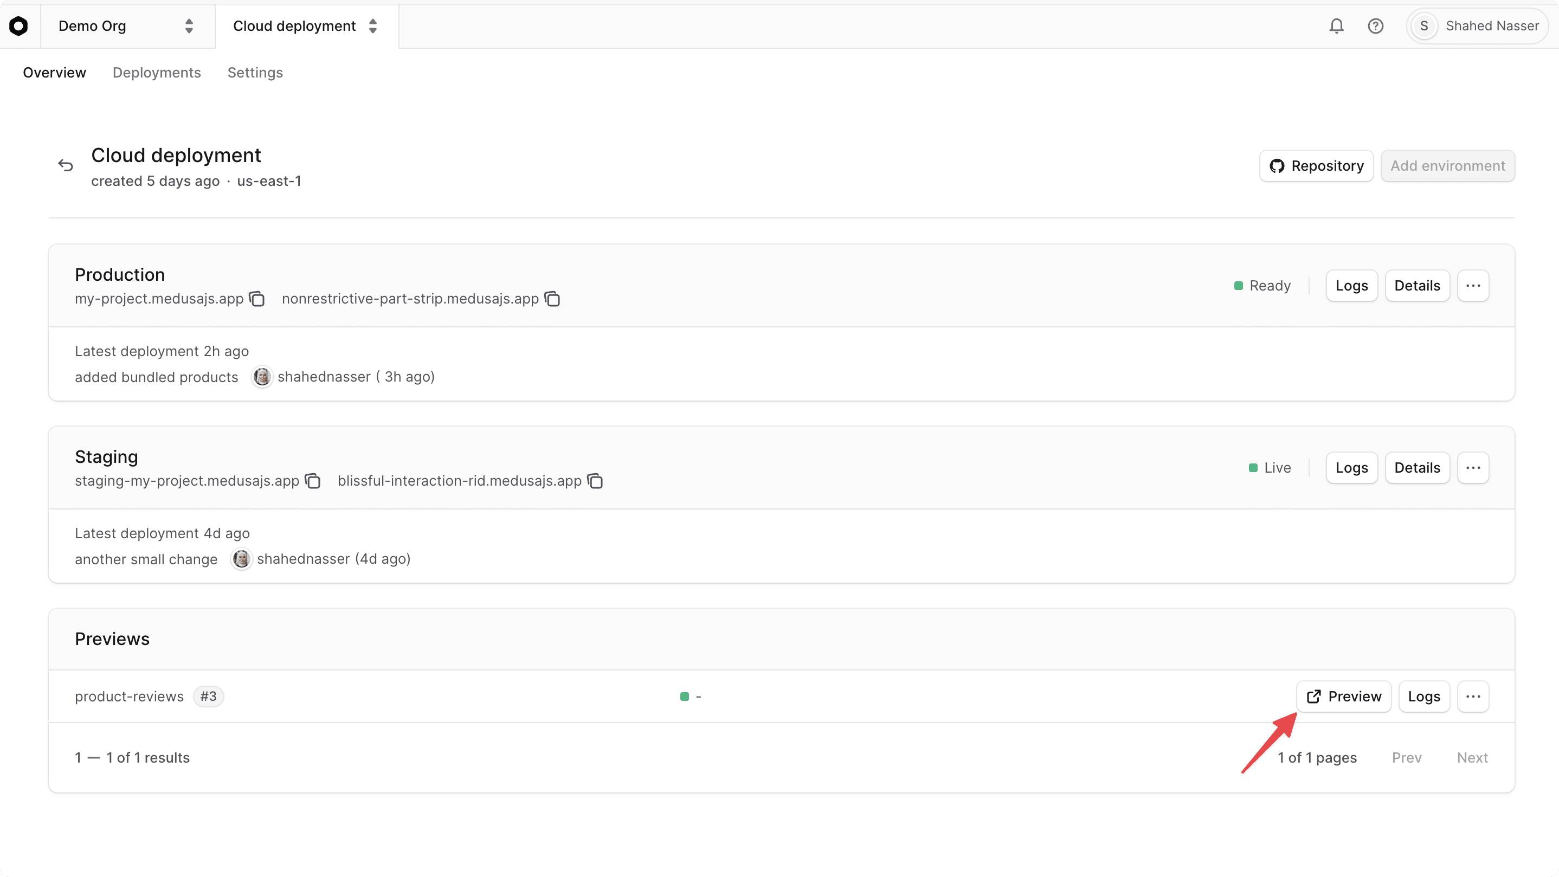Image resolution: width=1559 pixels, height=877 pixels.
Task: Click the us-east-1 region label
Action: (269, 181)
